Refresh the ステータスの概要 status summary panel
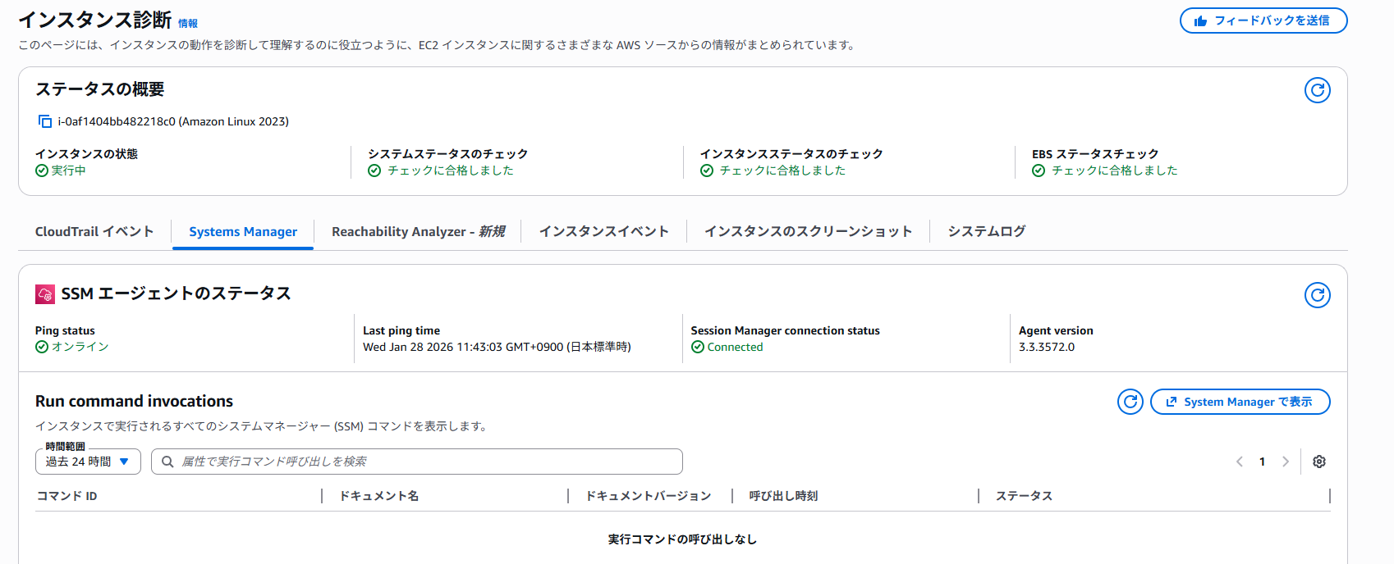 [1317, 90]
